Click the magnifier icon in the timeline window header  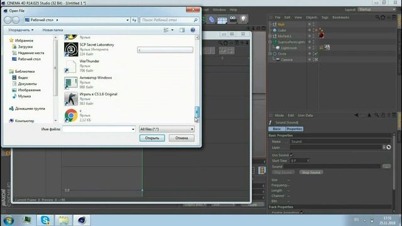[220, 43]
